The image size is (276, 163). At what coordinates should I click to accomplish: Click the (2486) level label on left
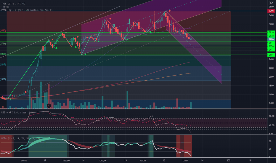3,54
